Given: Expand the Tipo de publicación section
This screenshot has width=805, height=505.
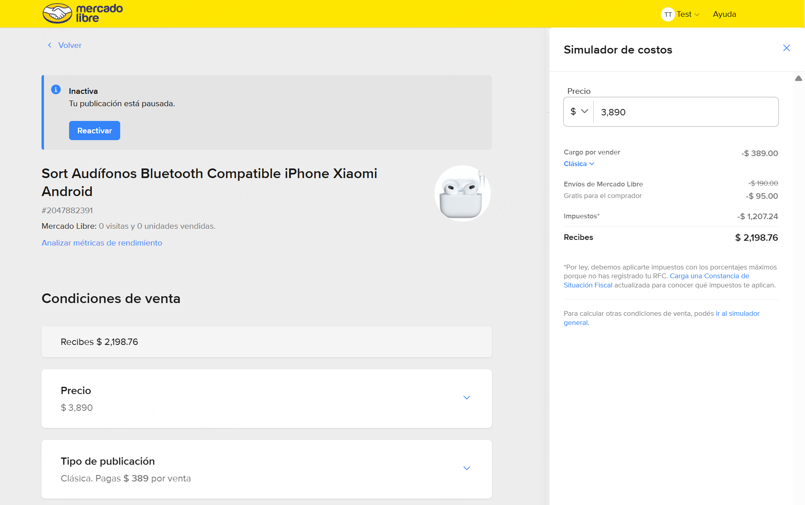Looking at the screenshot, I should 466,468.
